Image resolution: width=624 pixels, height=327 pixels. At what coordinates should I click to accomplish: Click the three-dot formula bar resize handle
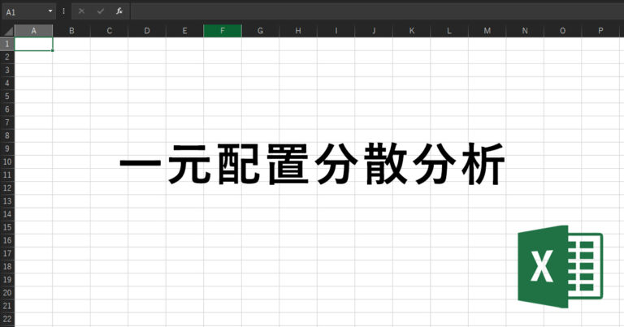coord(63,11)
